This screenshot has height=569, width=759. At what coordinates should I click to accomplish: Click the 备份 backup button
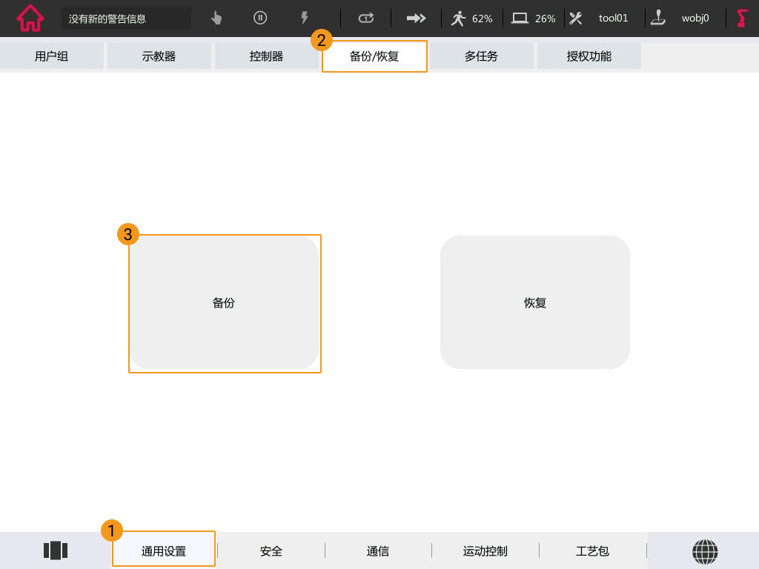[224, 303]
